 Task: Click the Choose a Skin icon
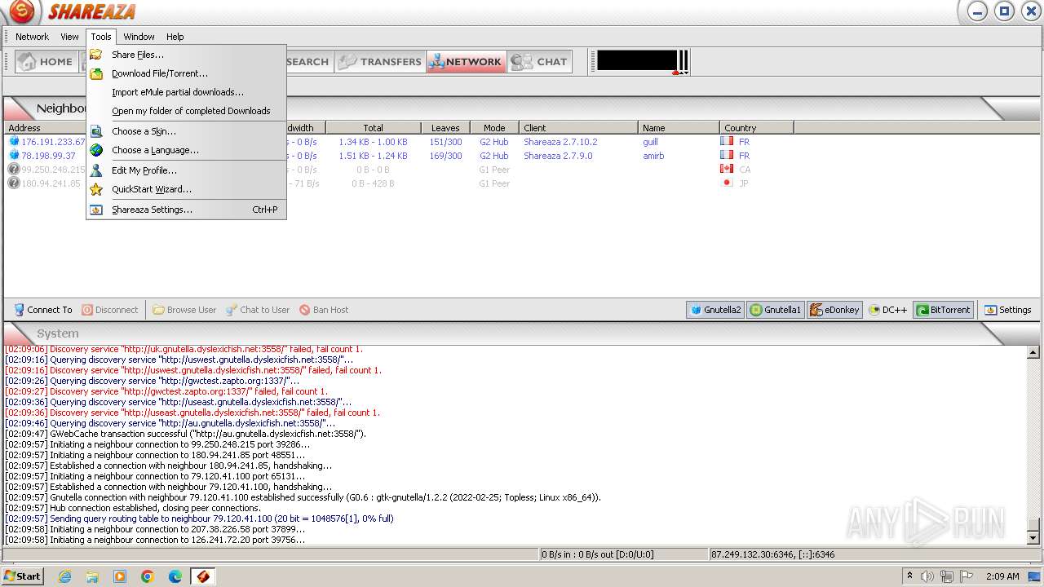click(96, 131)
